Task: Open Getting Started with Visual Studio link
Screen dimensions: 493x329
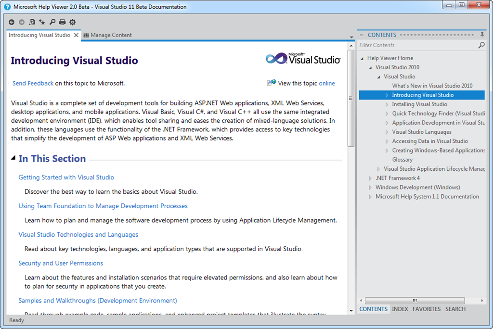Action: click(66, 177)
